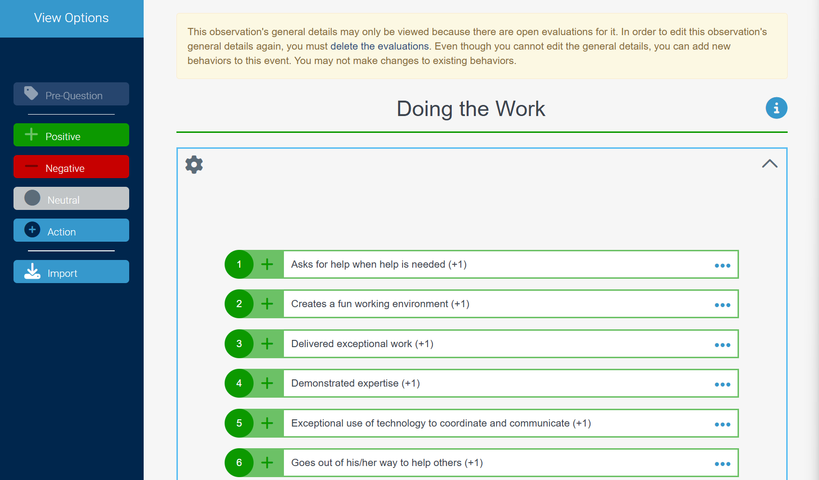Screen dimensions: 819x480
Task: Click the blue info icon beside Doing the Work
Action: point(776,108)
